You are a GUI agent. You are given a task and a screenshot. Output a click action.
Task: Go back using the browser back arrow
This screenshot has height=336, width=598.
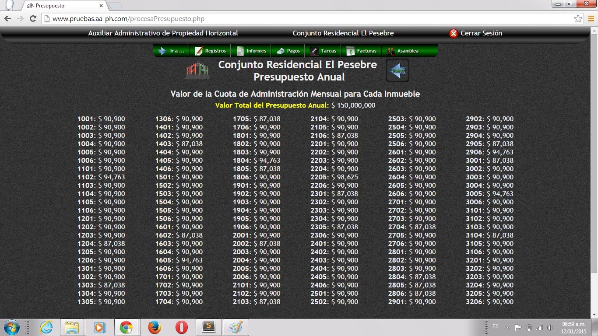point(7,19)
